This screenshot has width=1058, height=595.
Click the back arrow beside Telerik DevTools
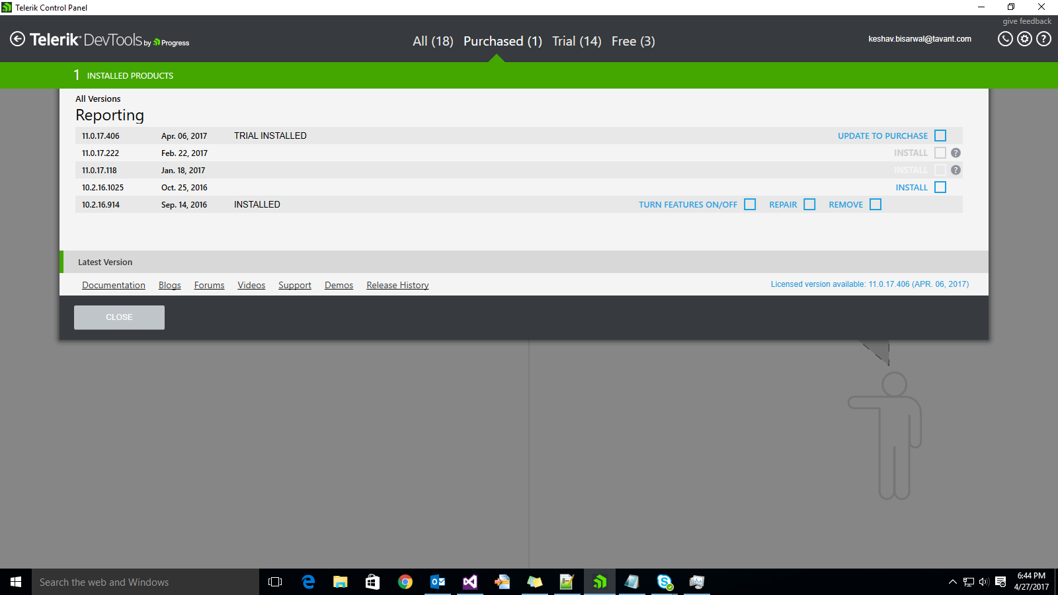18,39
